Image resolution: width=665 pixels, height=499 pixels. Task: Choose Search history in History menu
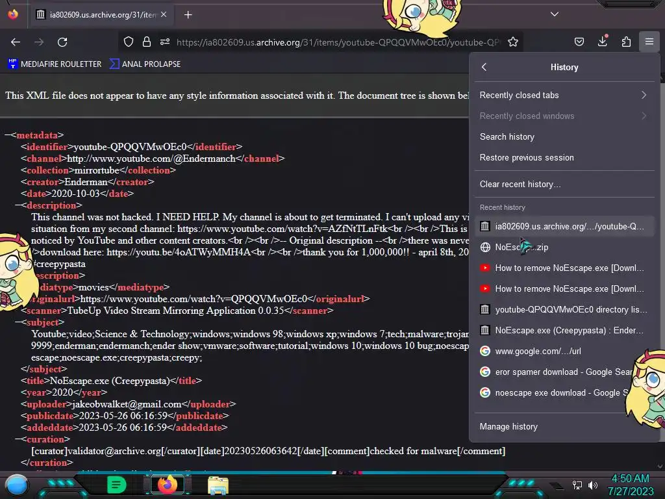564,136
